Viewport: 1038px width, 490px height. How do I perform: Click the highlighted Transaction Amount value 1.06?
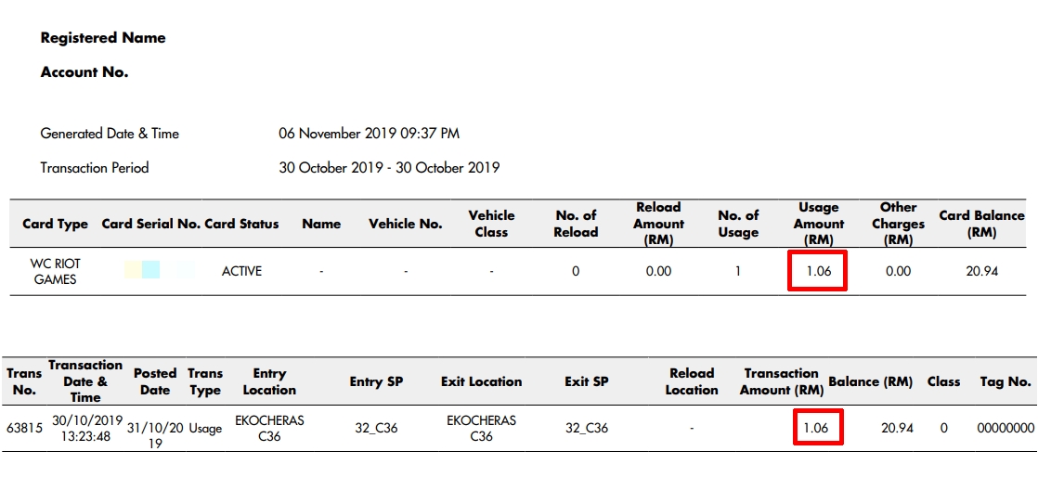click(818, 428)
